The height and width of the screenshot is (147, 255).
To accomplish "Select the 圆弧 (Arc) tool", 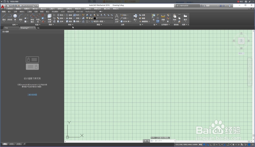I will [x=21, y=17].
